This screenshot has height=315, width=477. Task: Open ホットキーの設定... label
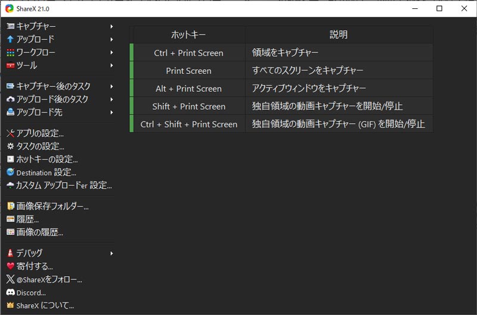click(47, 159)
